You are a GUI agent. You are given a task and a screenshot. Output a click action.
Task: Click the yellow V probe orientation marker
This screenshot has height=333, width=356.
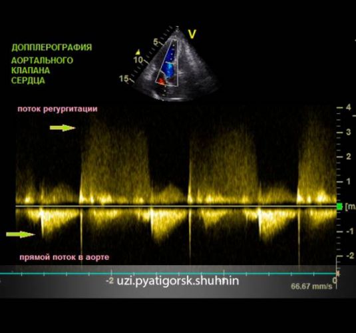tap(192, 35)
